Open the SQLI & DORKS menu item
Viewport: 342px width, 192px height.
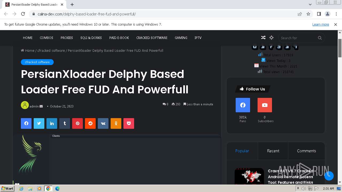click(91, 38)
